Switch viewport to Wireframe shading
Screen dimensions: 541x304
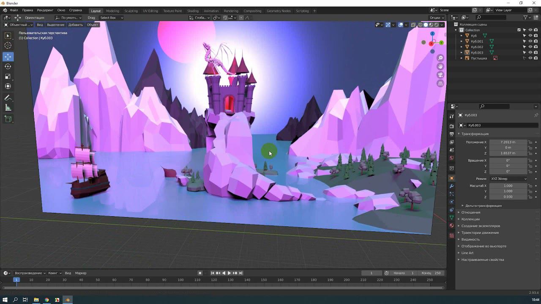pyautogui.click(x=420, y=25)
